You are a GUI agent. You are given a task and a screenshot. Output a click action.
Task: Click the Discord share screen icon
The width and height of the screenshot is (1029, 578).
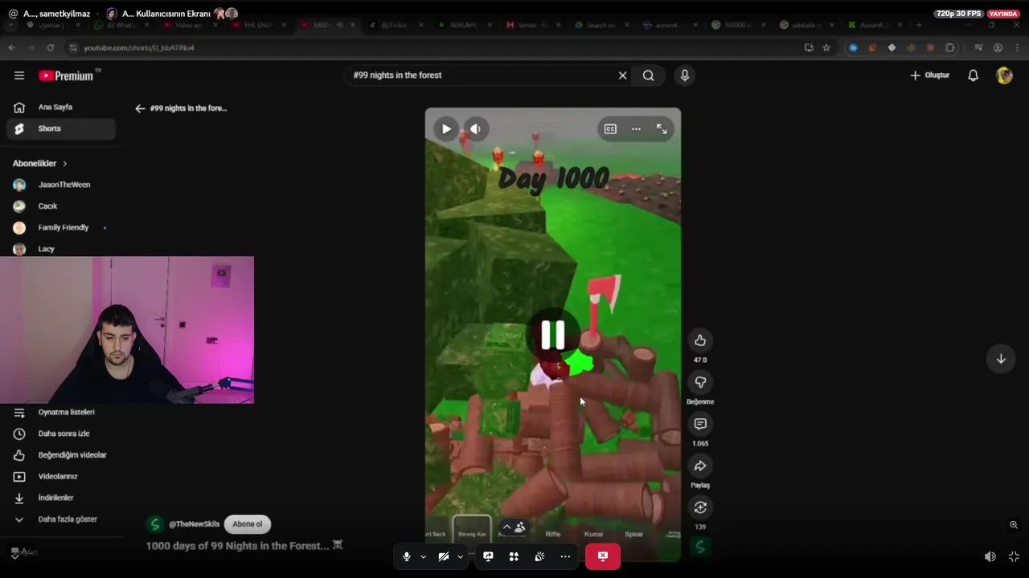(488, 556)
